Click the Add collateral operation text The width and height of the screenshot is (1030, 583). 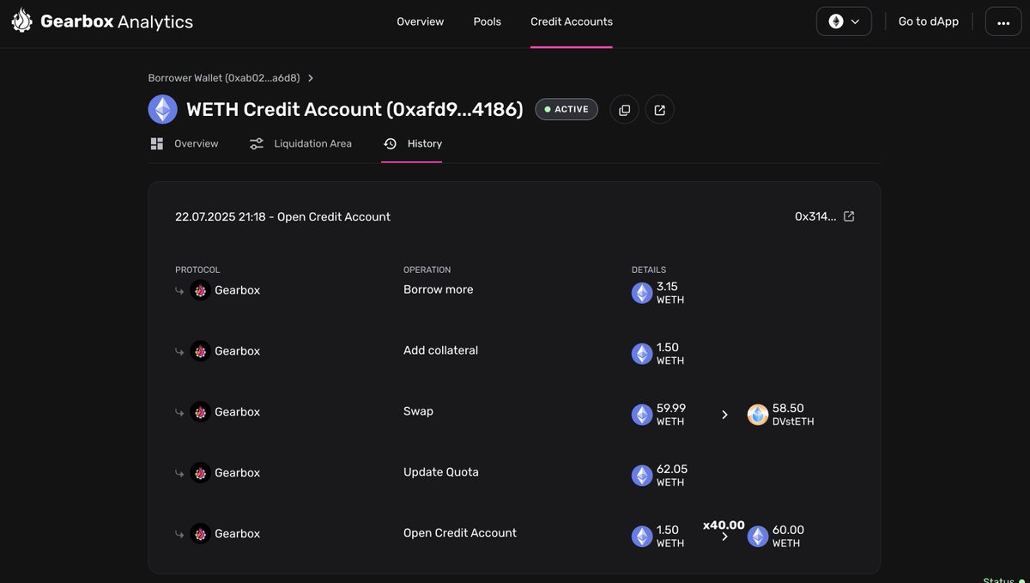click(441, 350)
